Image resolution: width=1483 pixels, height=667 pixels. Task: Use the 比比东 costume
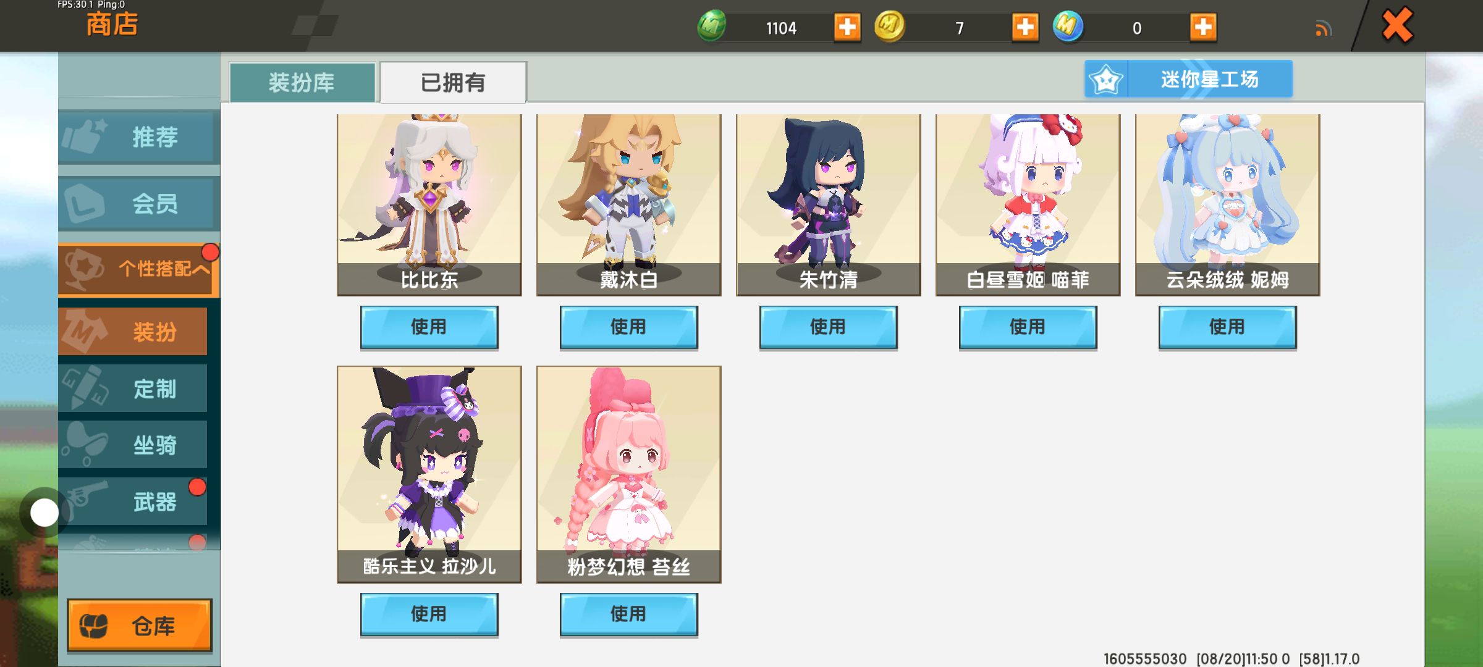click(x=429, y=327)
